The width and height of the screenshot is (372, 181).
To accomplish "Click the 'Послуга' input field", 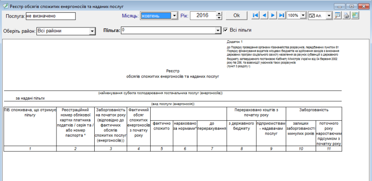I will coord(50,16).
